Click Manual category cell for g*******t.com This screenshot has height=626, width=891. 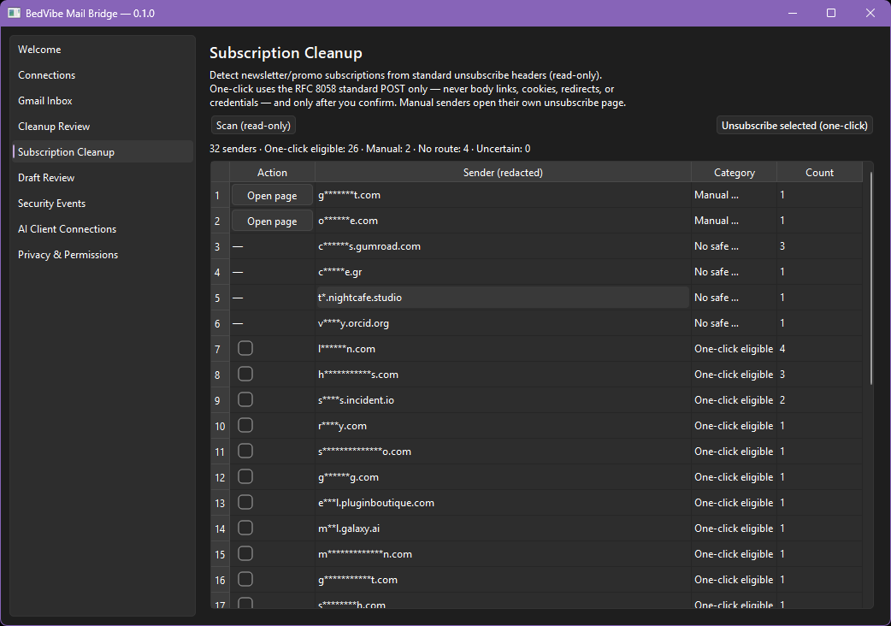pyautogui.click(x=735, y=195)
